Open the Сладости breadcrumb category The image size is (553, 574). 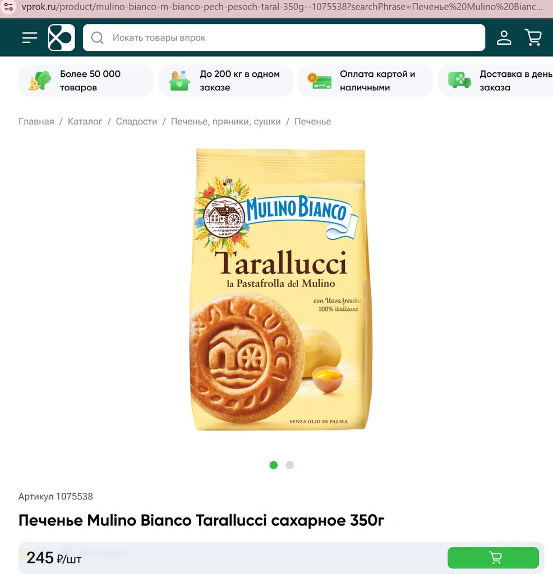[136, 122]
